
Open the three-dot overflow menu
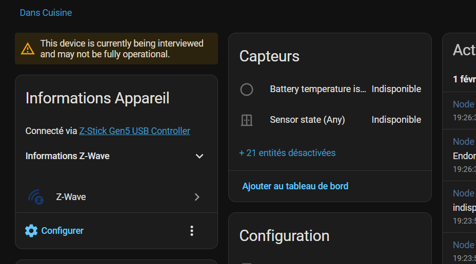[x=192, y=231]
